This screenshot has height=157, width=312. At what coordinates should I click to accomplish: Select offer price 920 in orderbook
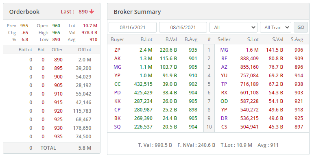point(58,111)
